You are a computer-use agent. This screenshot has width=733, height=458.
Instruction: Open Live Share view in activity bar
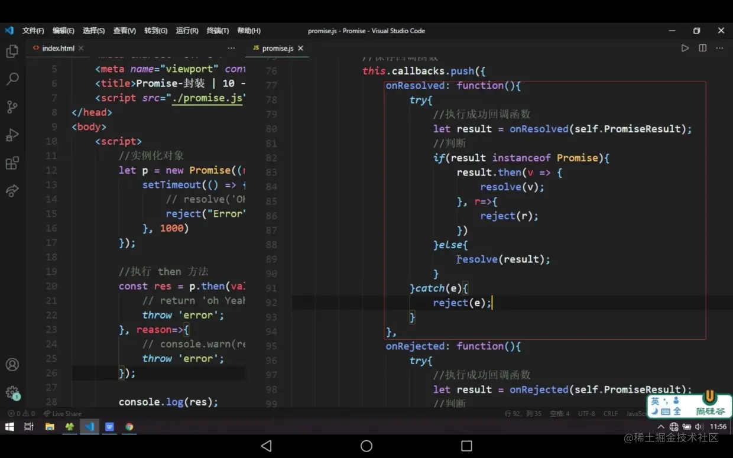pos(12,191)
